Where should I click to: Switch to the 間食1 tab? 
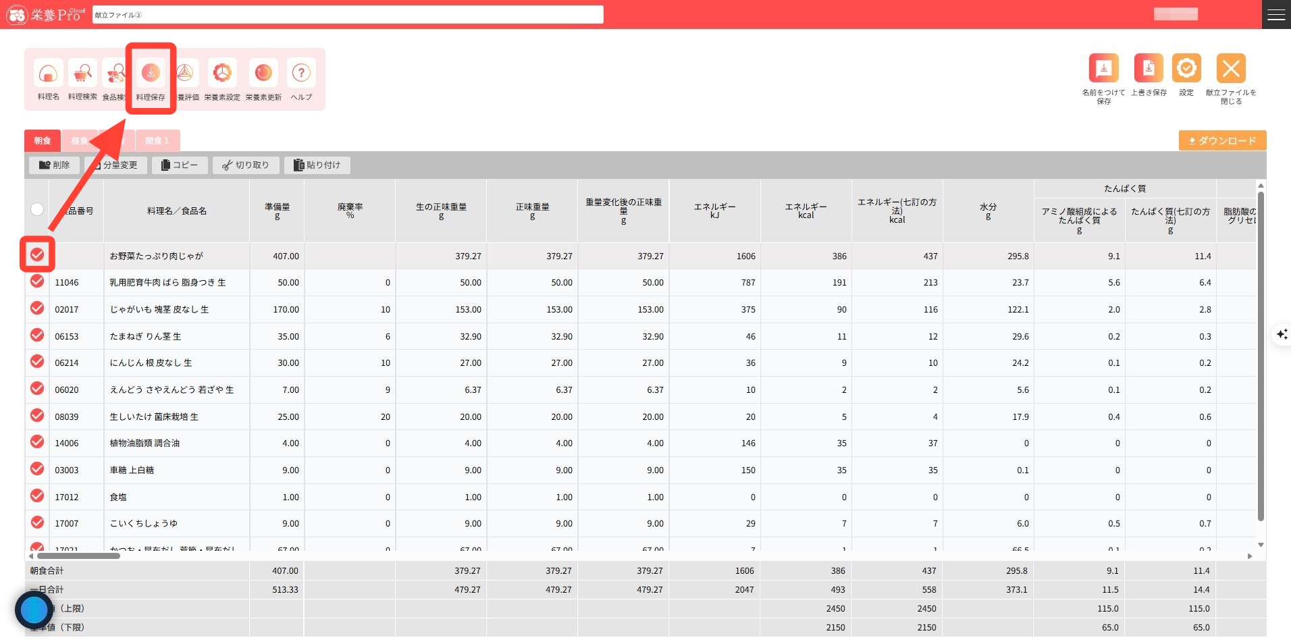pyautogui.click(x=157, y=140)
